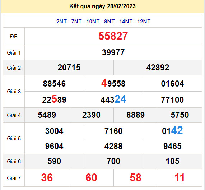Click the Giải 2 number 42892
Image resolution: width=205 pixels, height=190 pixels.
[x=158, y=68]
